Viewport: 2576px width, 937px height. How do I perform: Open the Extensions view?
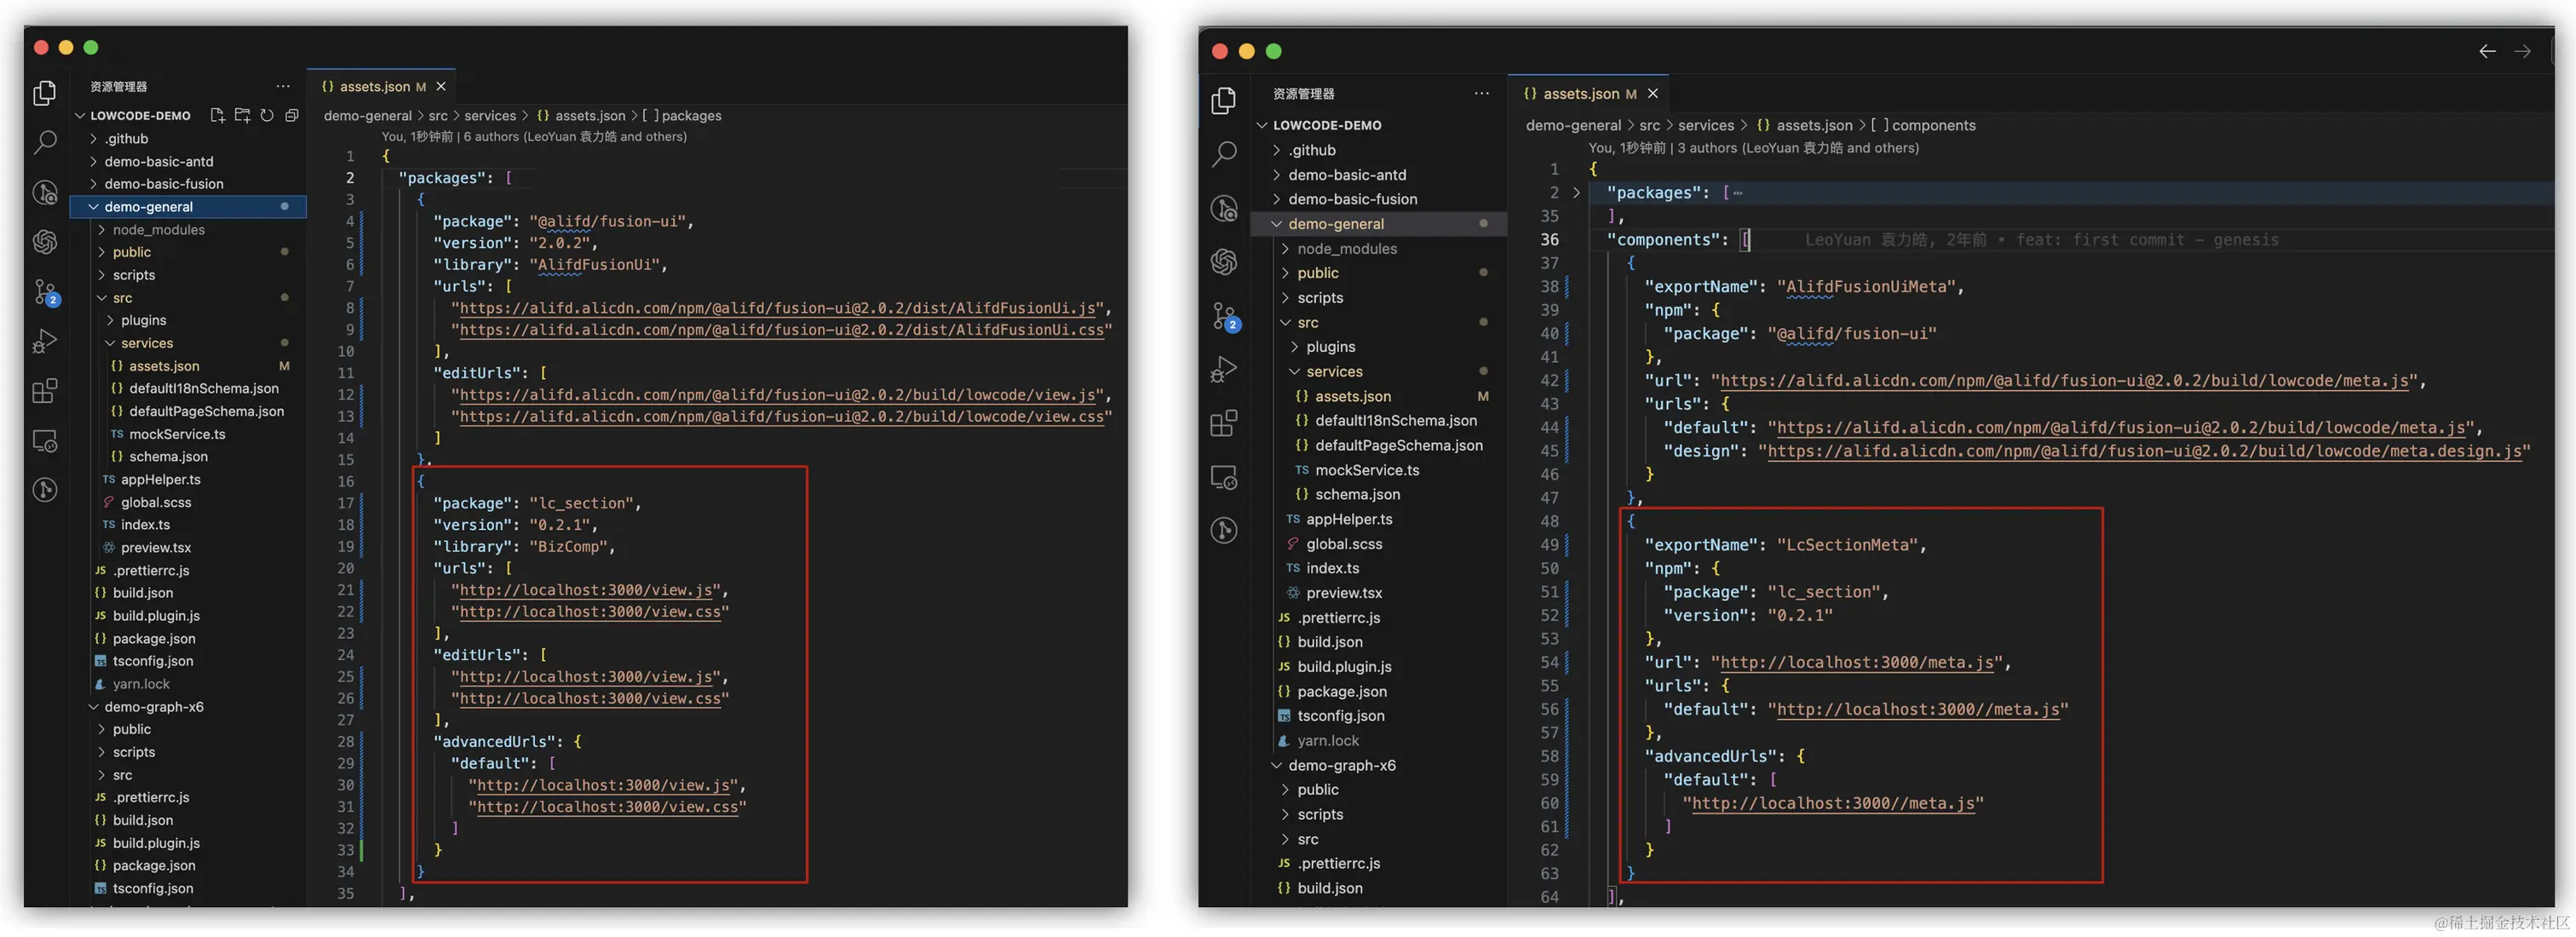[45, 390]
